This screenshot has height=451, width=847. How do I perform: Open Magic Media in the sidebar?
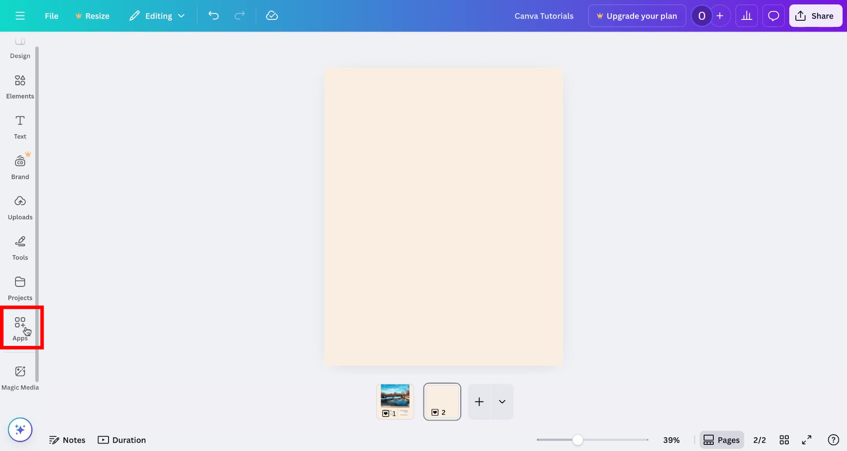(20, 377)
